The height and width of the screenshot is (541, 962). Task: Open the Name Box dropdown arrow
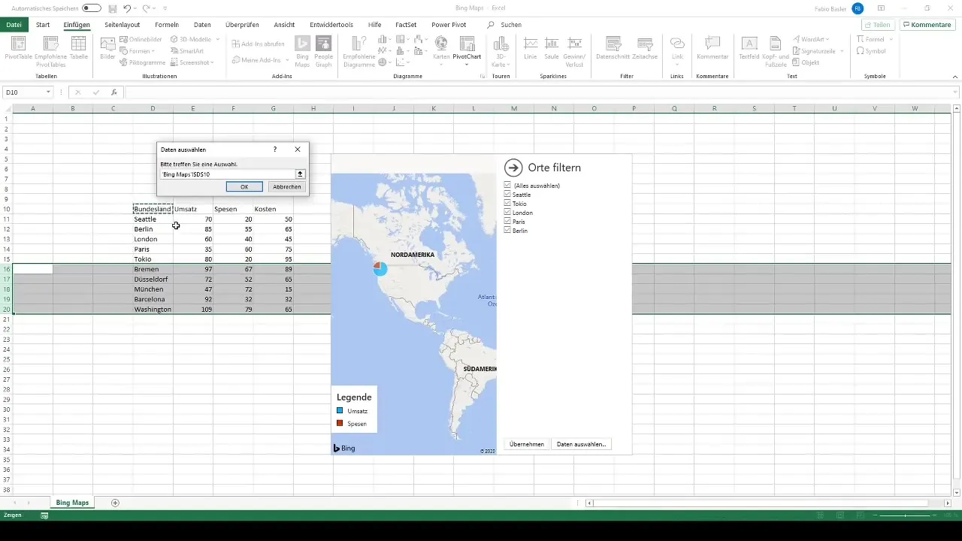click(48, 92)
